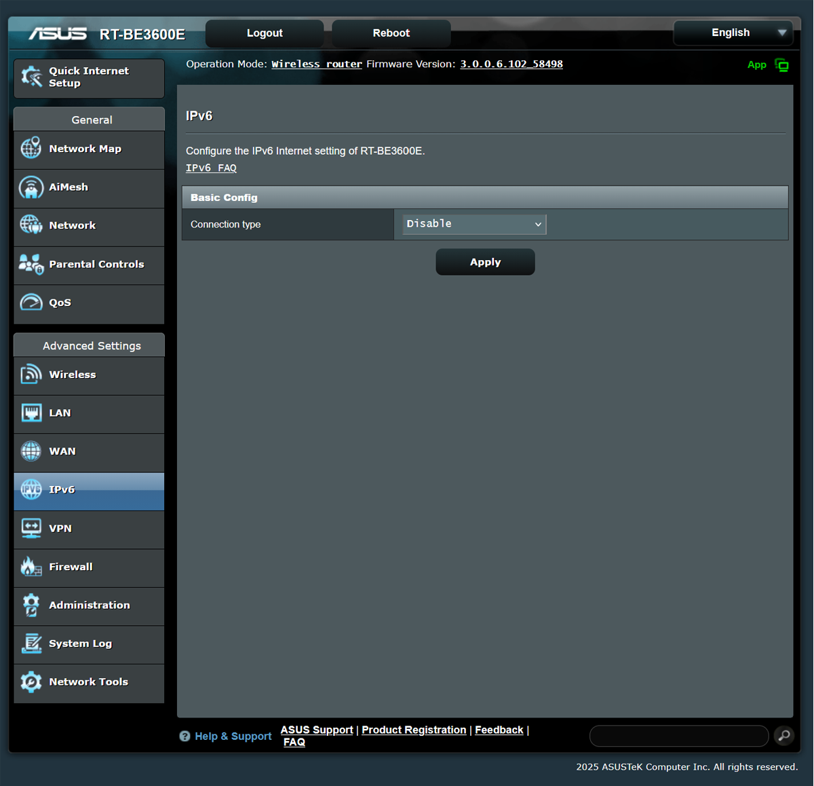Open the footer FAQ link
Viewport: 814px width, 786px height.
pos(294,742)
